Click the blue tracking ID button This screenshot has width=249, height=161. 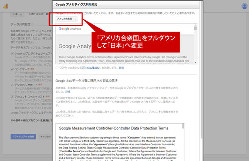(23, 137)
